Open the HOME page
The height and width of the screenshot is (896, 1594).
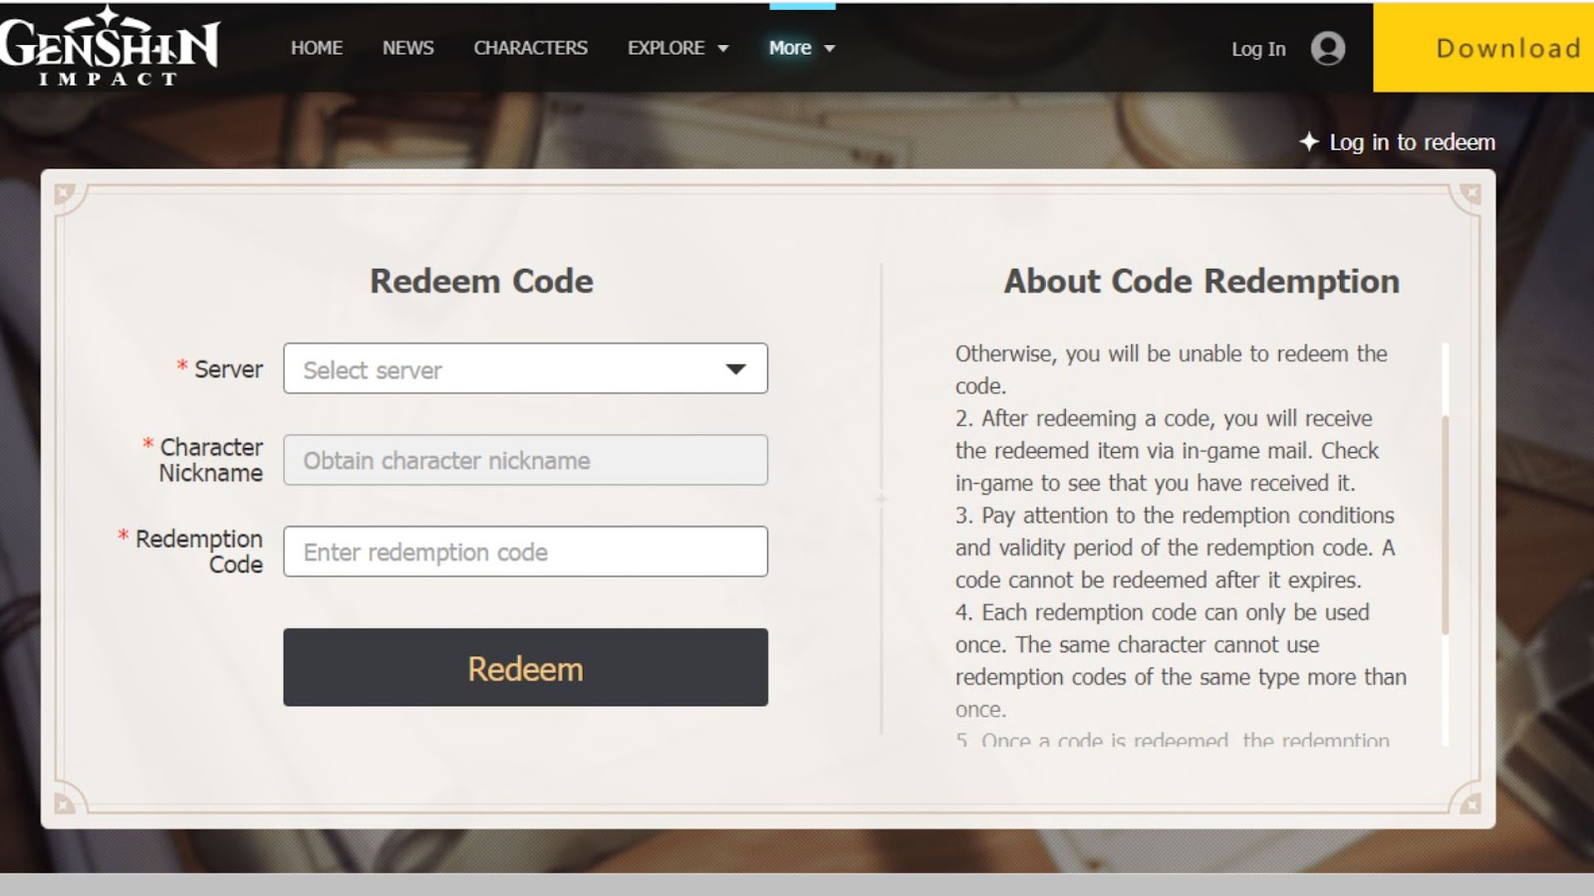point(317,48)
